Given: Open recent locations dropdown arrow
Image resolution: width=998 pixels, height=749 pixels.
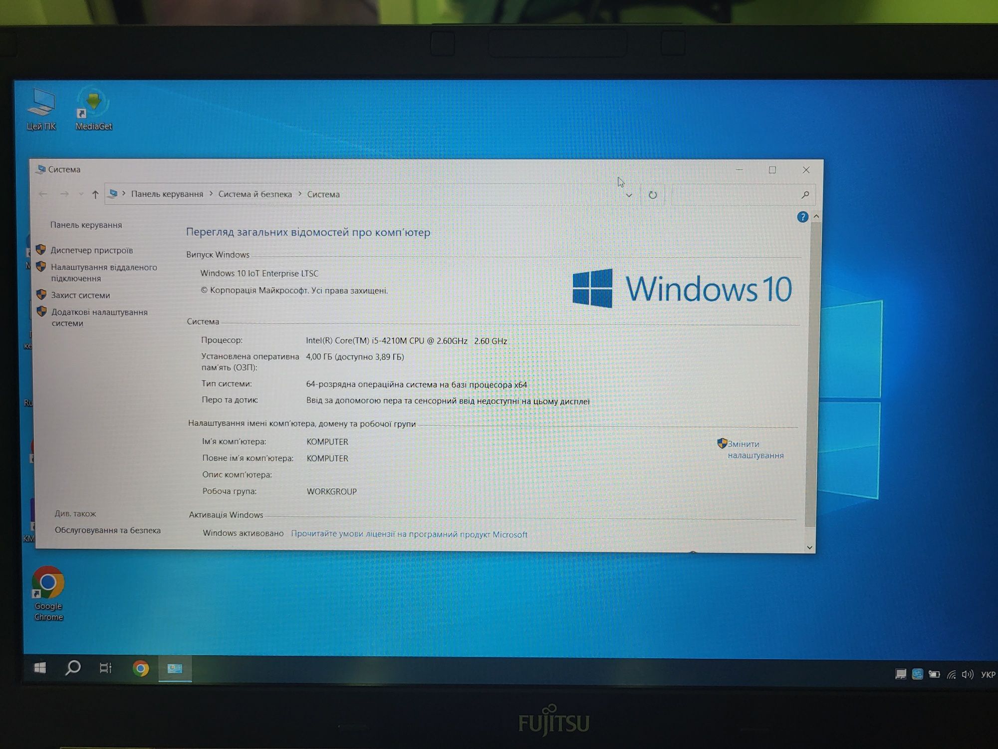Looking at the screenshot, I should click(x=81, y=194).
